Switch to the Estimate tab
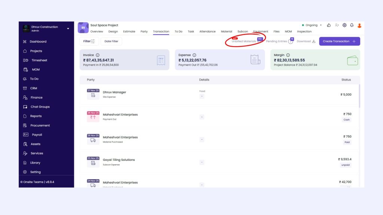 (129, 32)
